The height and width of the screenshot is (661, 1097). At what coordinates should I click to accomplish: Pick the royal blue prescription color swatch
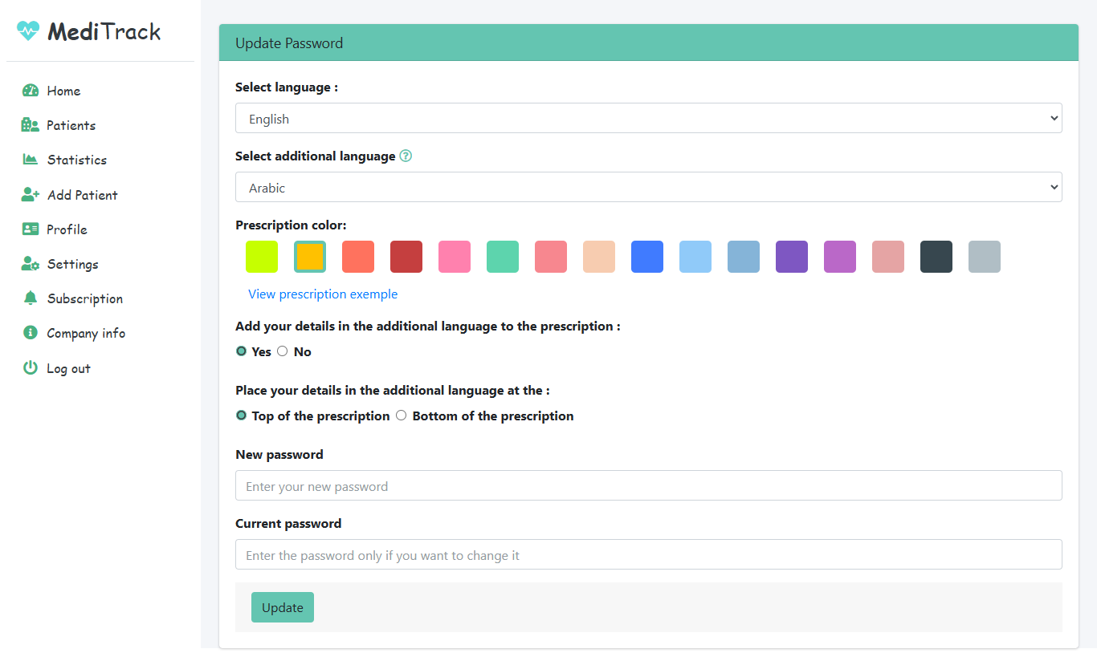pos(647,257)
